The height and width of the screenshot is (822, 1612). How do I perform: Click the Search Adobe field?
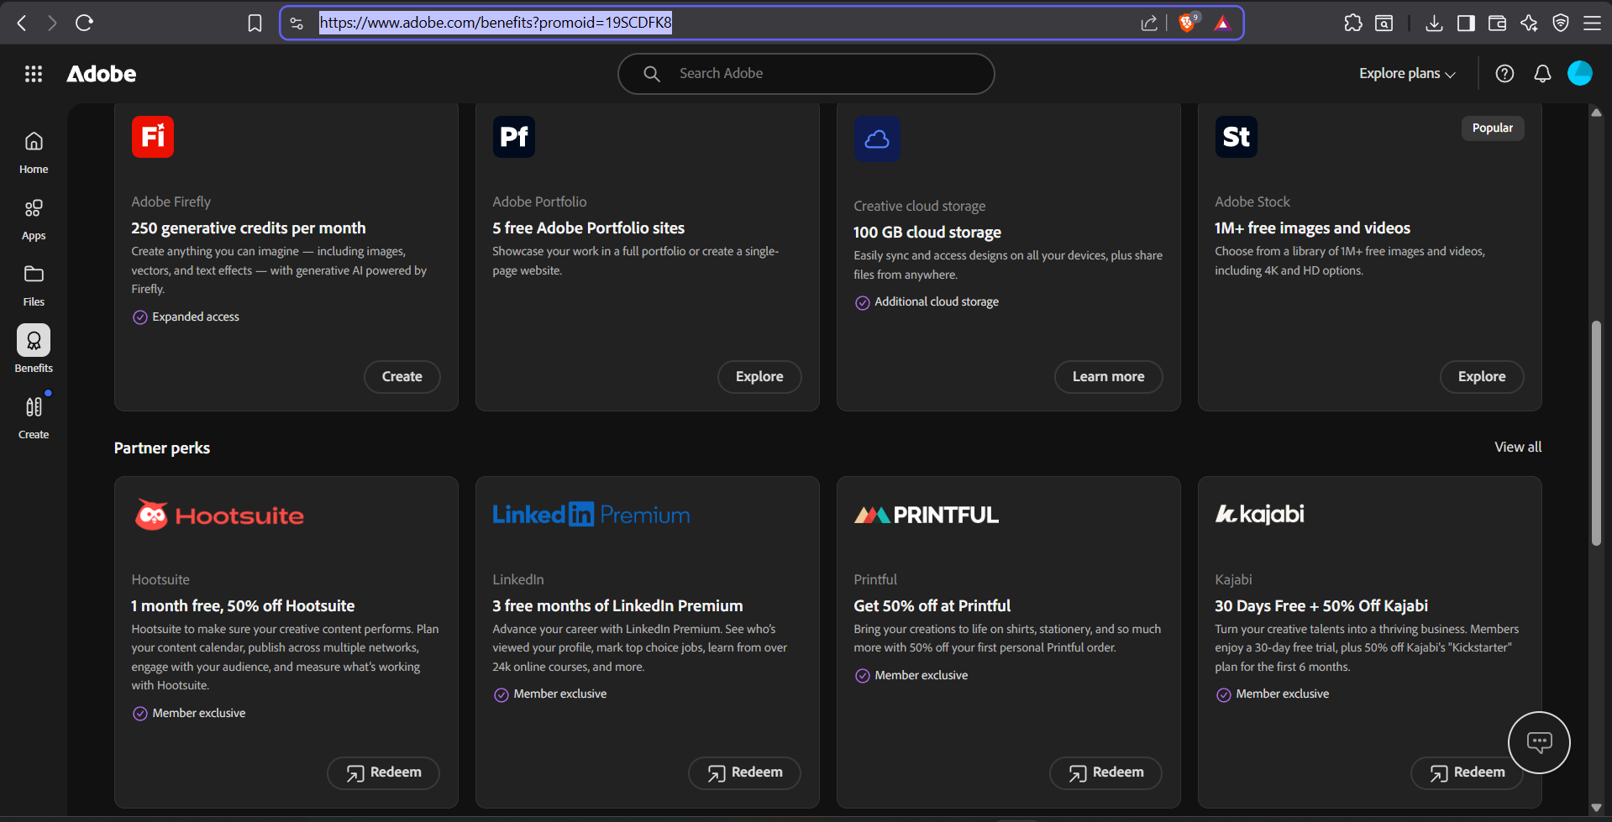[806, 74]
